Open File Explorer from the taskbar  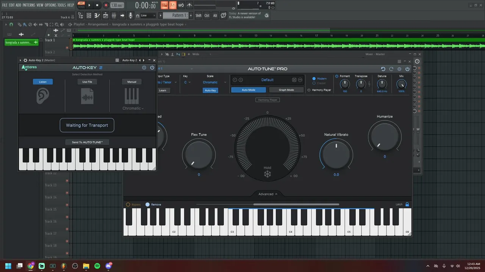[86, 266]
